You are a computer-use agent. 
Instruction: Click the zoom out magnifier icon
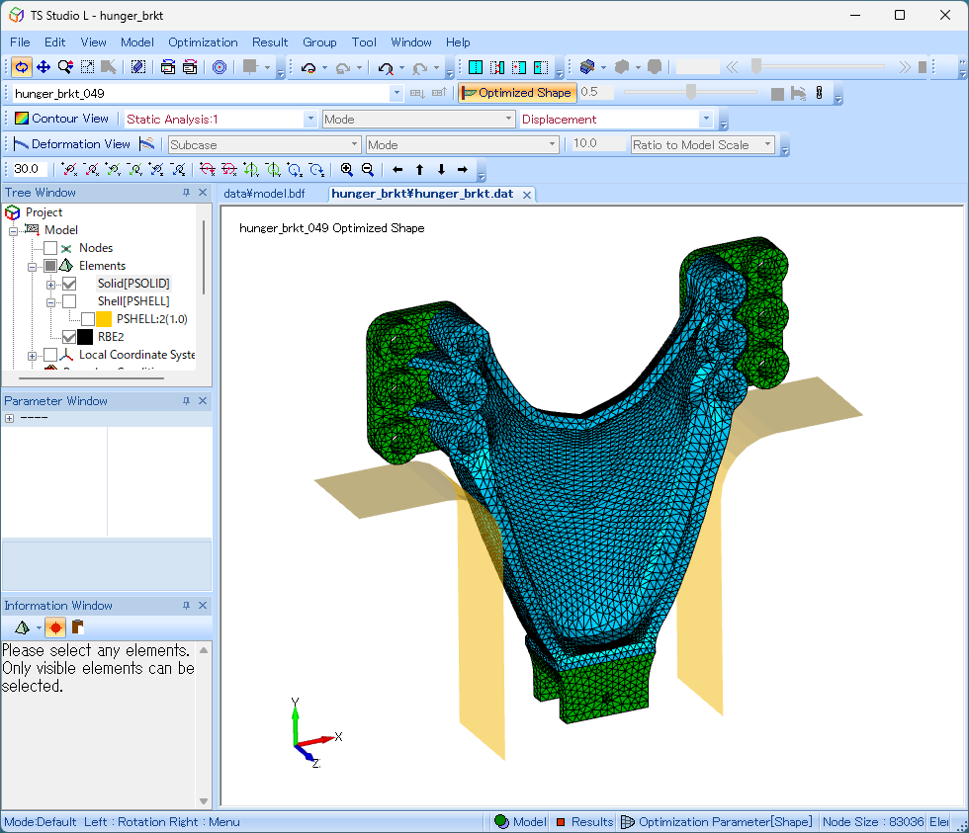[x=367, y=170]
